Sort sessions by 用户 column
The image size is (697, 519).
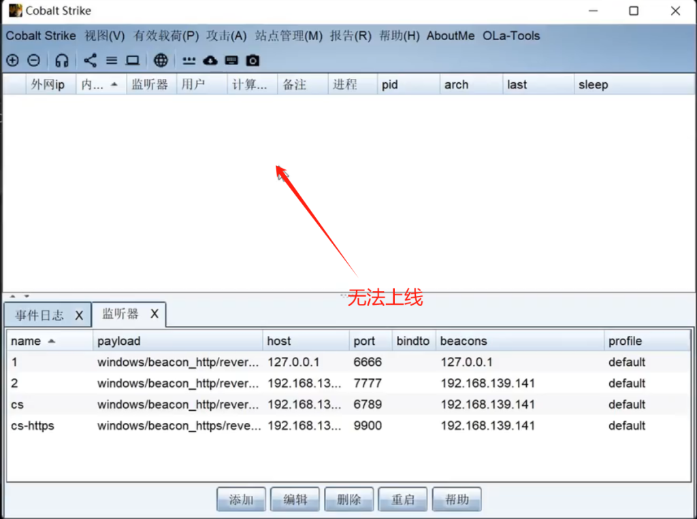(201, 84)
